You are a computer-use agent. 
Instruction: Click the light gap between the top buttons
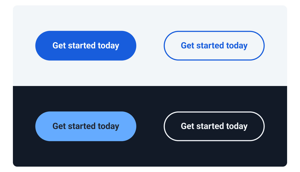tap(150, 46)
